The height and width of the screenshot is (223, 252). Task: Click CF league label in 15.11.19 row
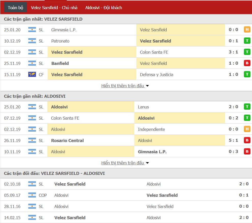41,75
